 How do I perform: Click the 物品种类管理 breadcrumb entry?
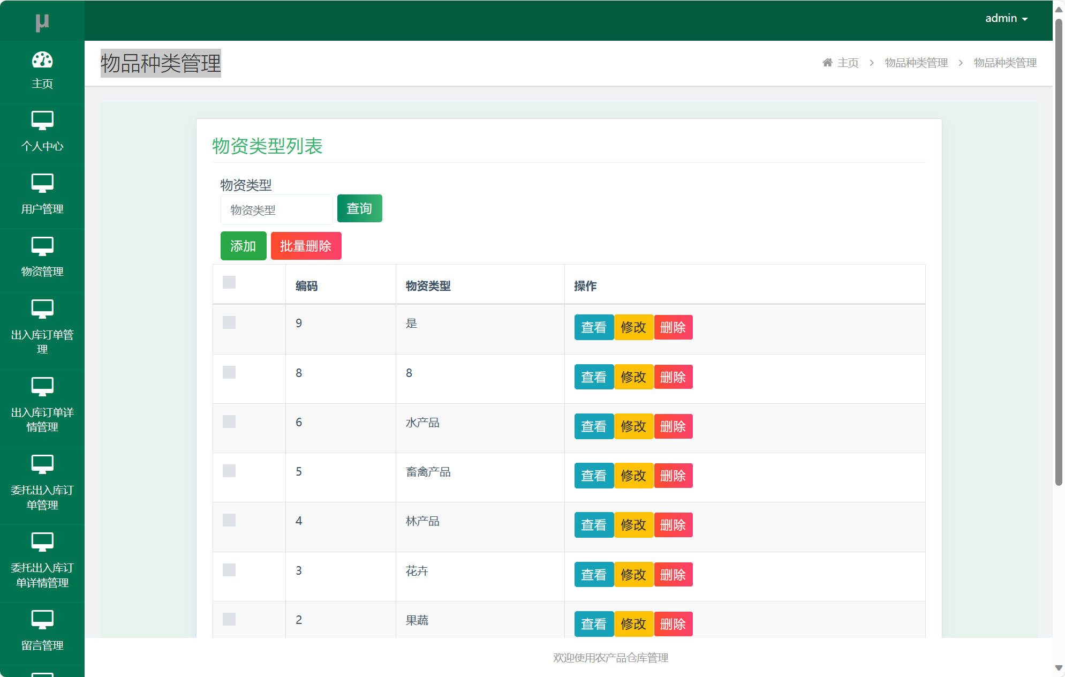click(916, 62)
